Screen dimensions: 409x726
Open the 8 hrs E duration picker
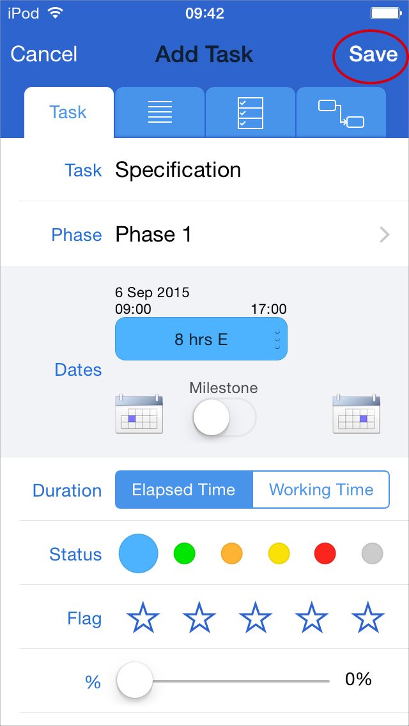(x=201, y=339)
